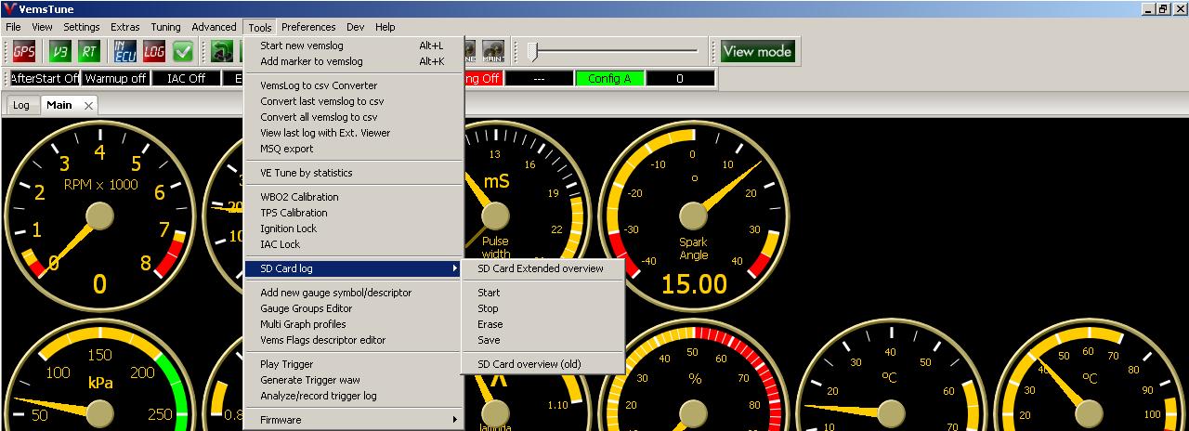Select Generate Trigger waw
Viewport: 1189px width, 431px height.
point(353,380)
